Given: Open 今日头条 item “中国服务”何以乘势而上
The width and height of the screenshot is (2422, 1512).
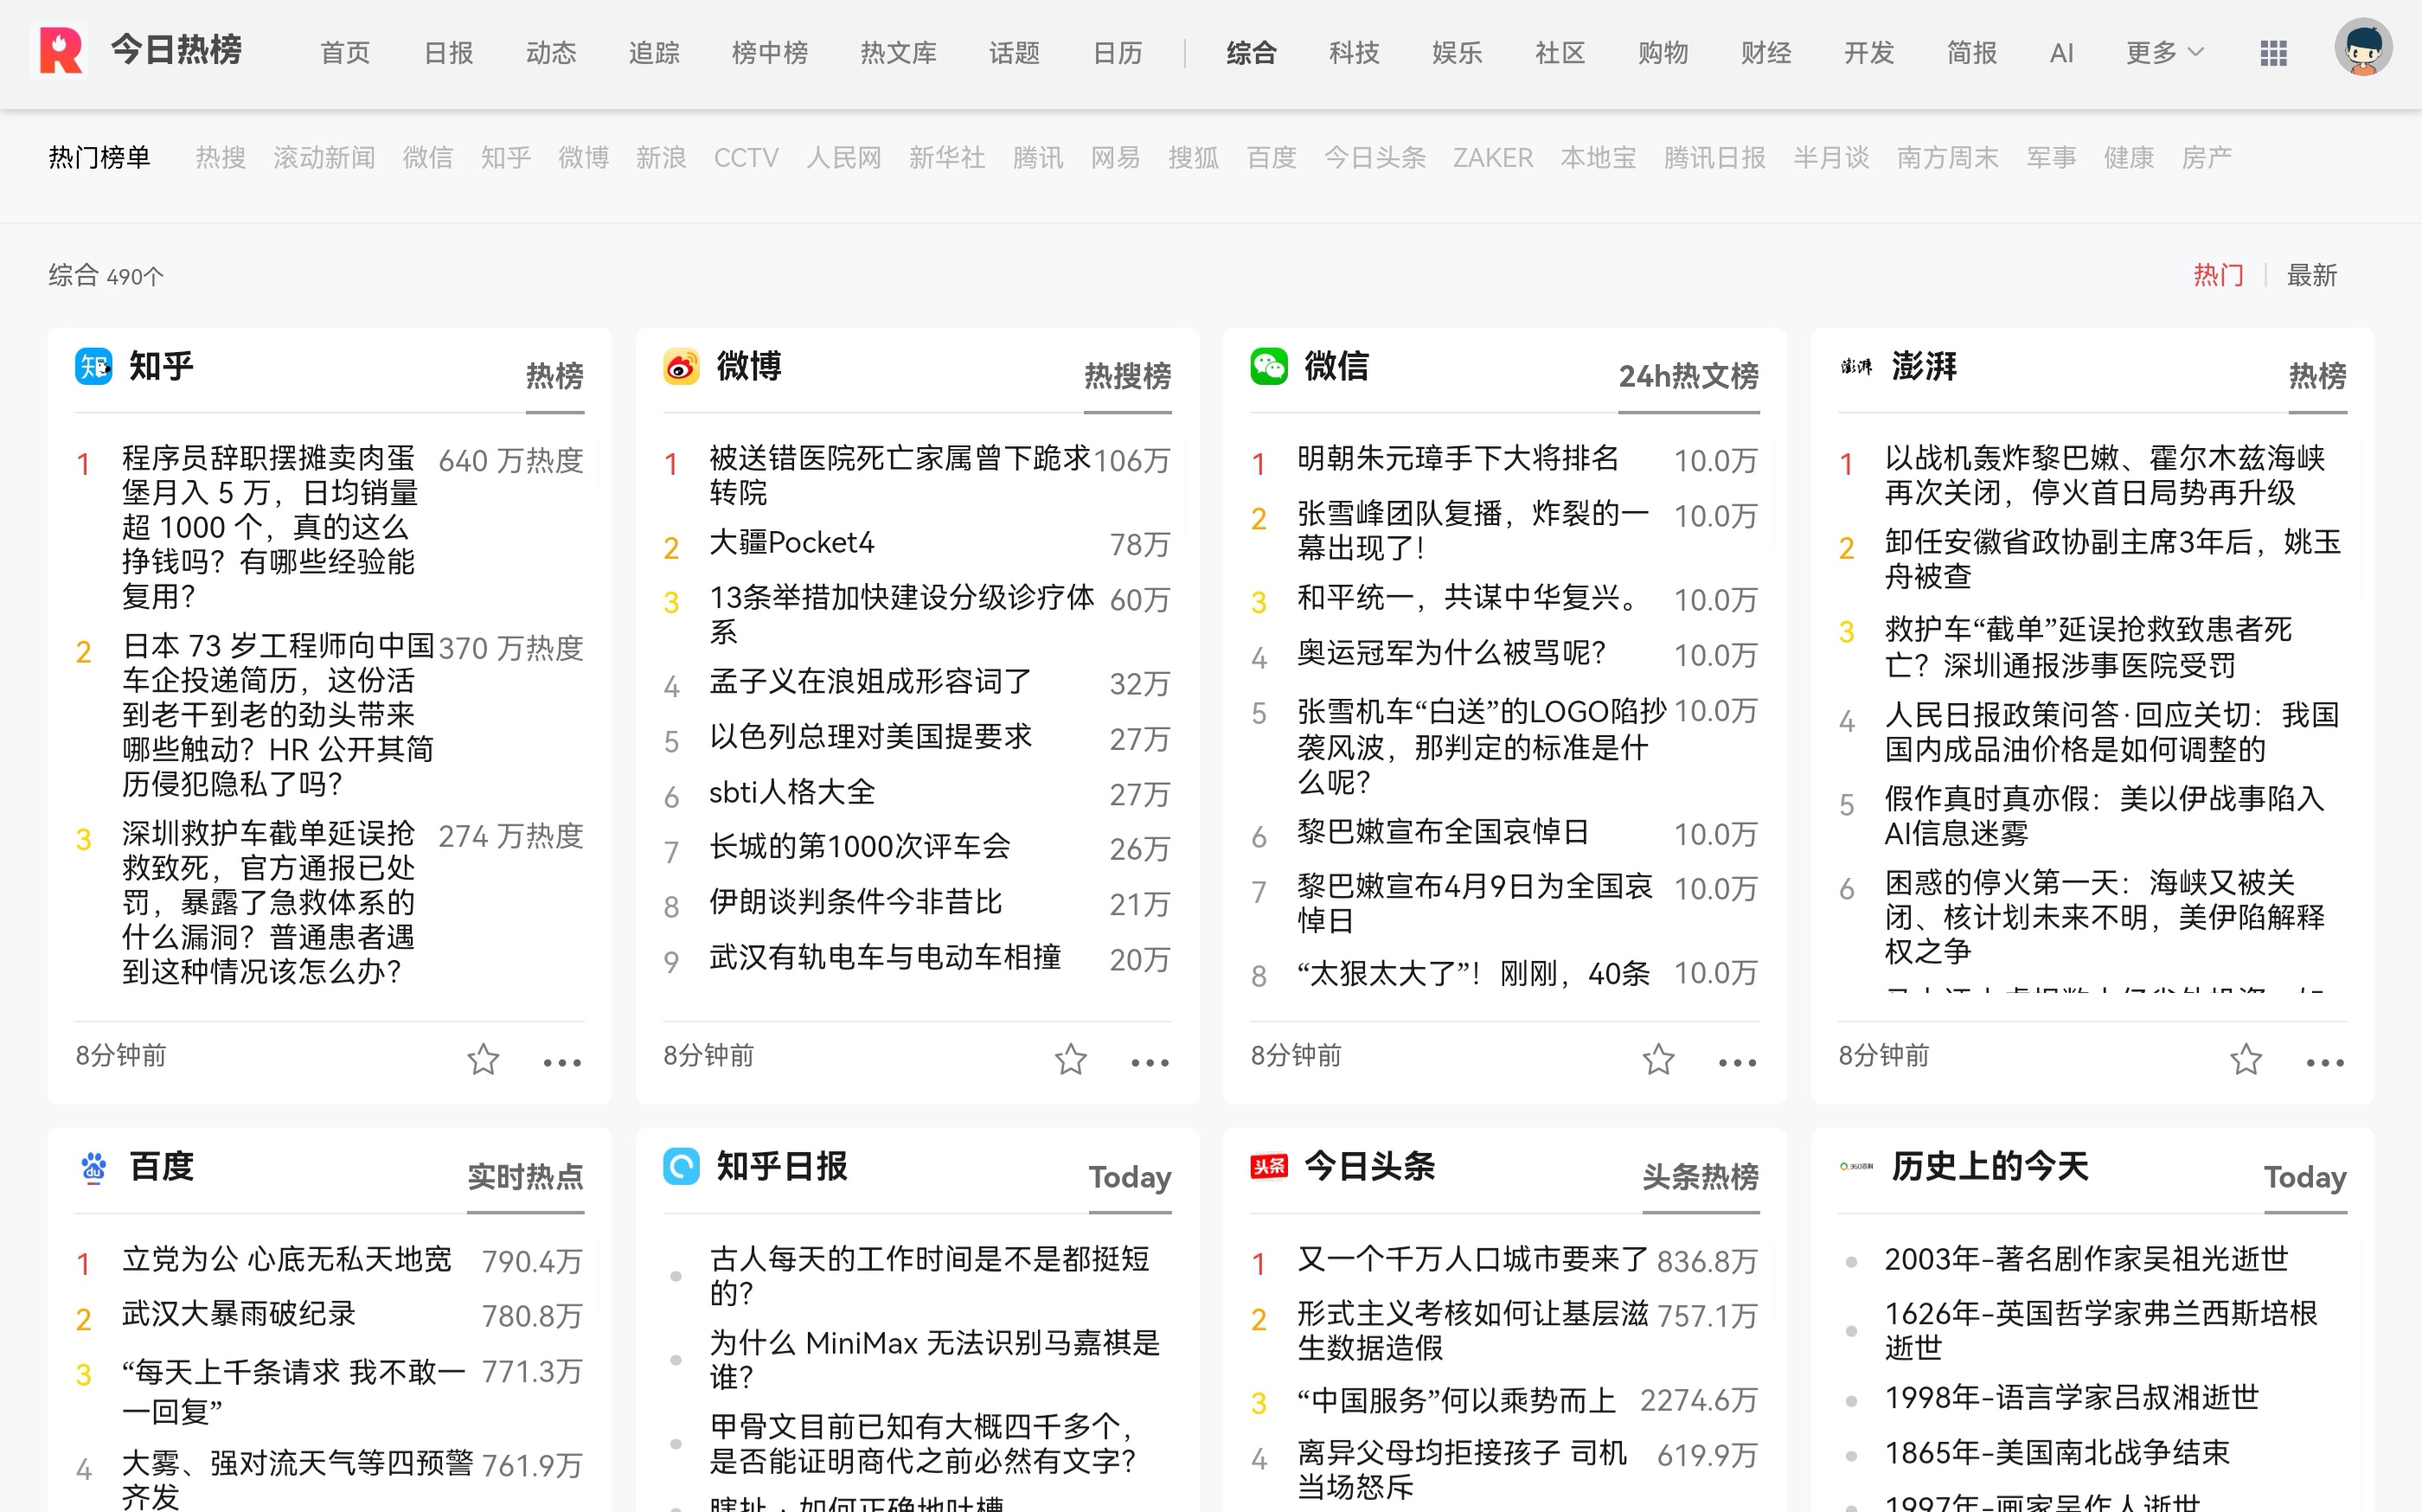Looking at the screenshot, I should click(x=1456, y=1400).
